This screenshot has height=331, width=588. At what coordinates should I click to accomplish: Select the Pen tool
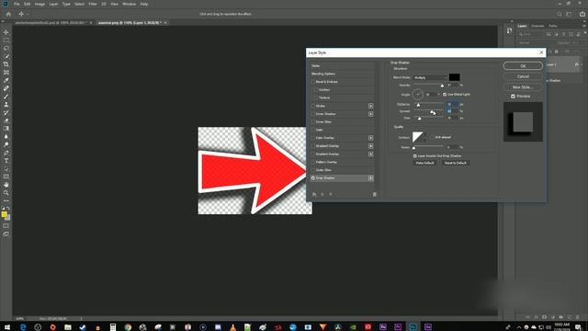(6, 153)
